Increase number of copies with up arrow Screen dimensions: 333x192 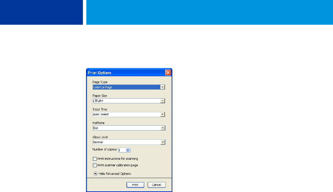128,149
